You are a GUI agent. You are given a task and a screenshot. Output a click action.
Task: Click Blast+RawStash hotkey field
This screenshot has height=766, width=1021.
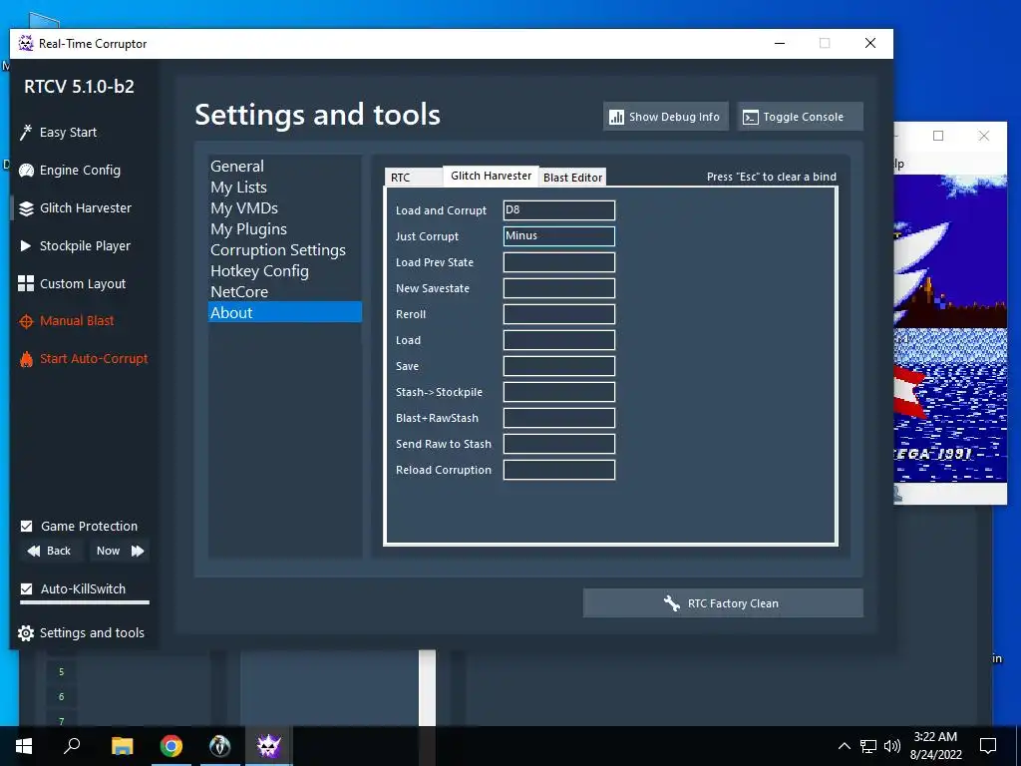pyautogui.click(x=558, y=418)
